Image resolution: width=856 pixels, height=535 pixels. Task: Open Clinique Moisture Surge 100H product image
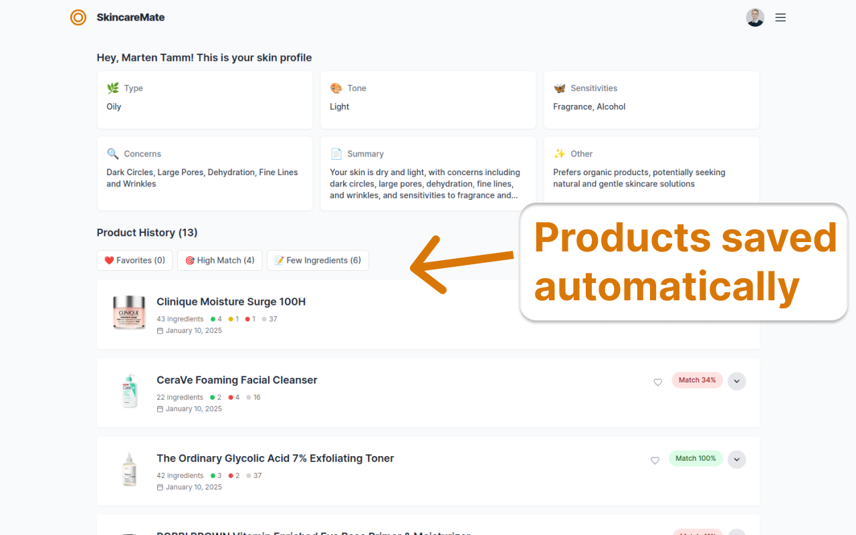[x=129, y=312]
